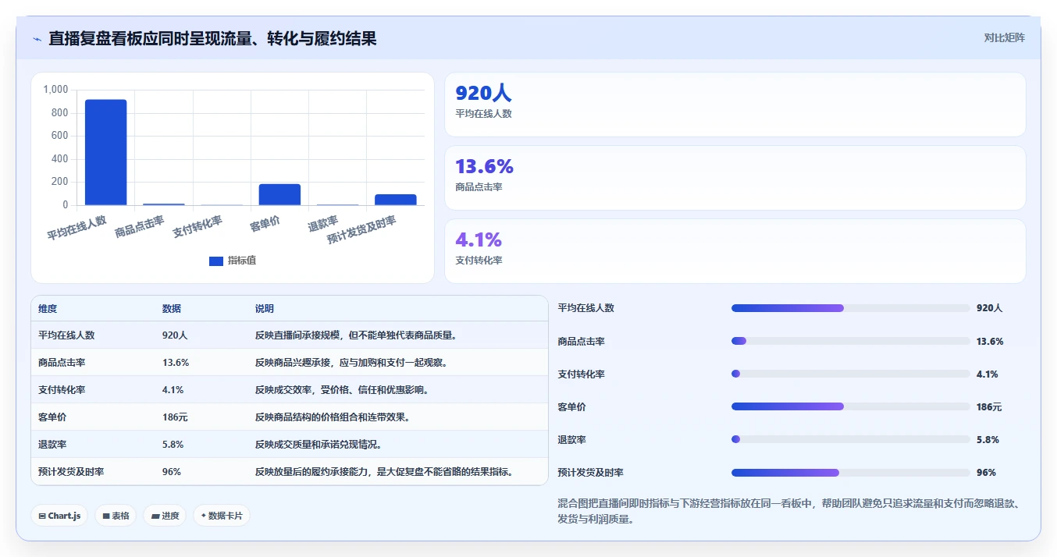
Task: Click the 商品点击率 progress bar
Action: [850, 341]
